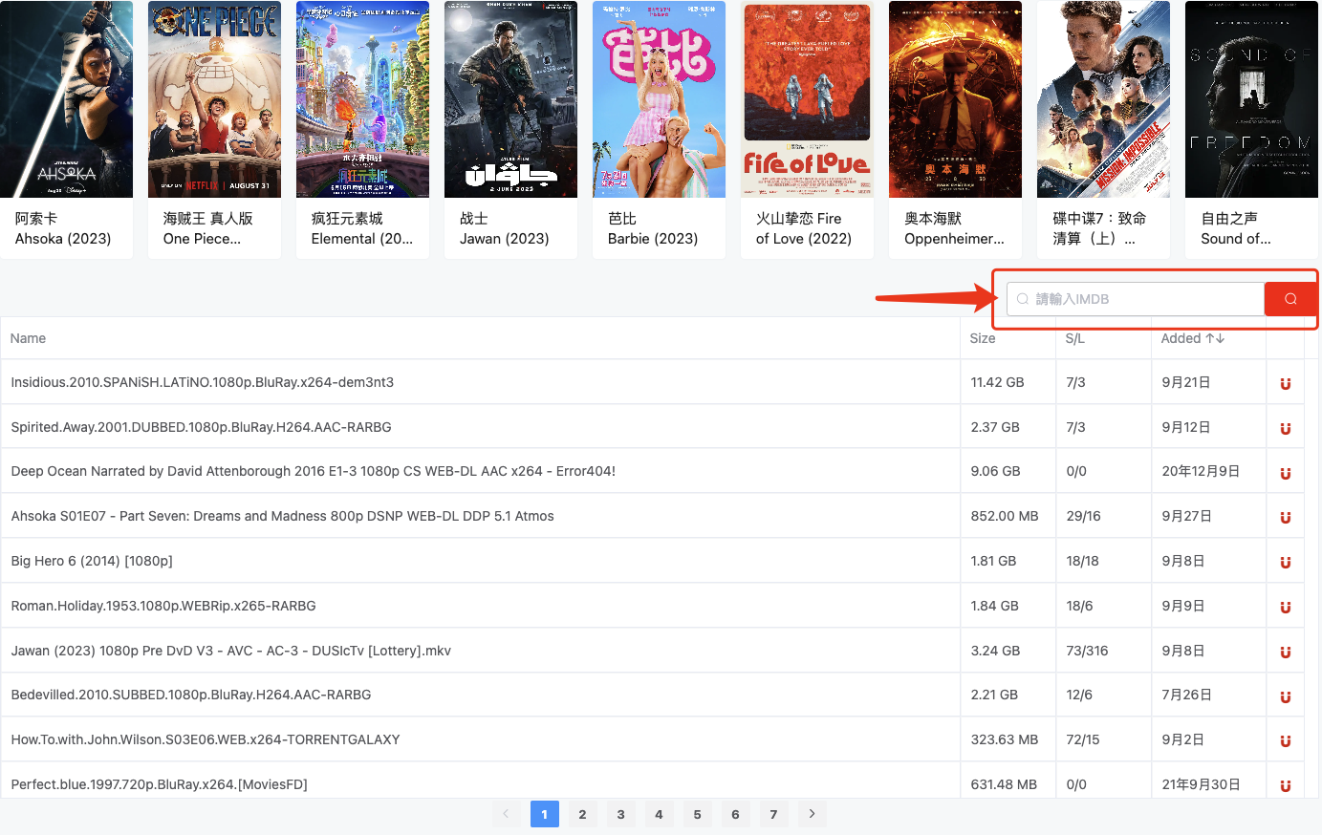The height and width of the screenshot is (835, 1322).
Task: Open Perfect.blue.1997.720p entry
Action: [x=159, y=784]
